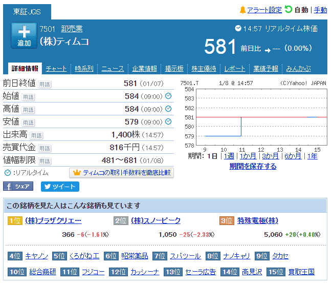Open 1位 (株)プラザクリエ… stock
This screenshot has height=285, width=333.
(53, 220)
